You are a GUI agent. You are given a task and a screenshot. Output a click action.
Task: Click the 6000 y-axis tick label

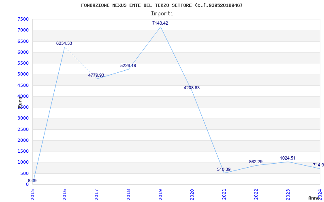(23, 52)
